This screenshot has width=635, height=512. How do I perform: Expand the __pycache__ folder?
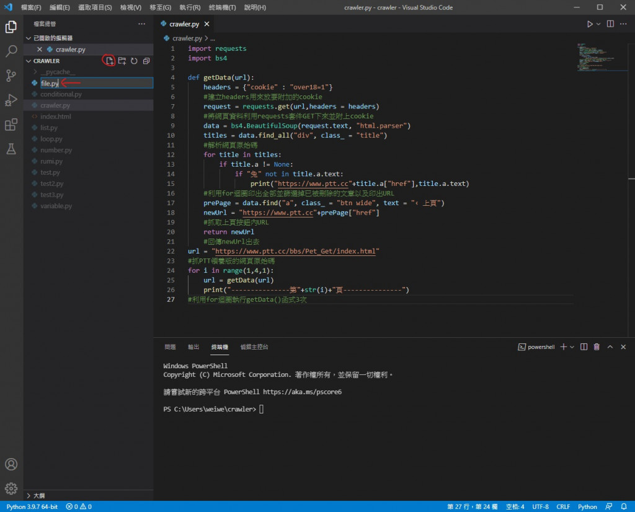[x=35, y=72]
